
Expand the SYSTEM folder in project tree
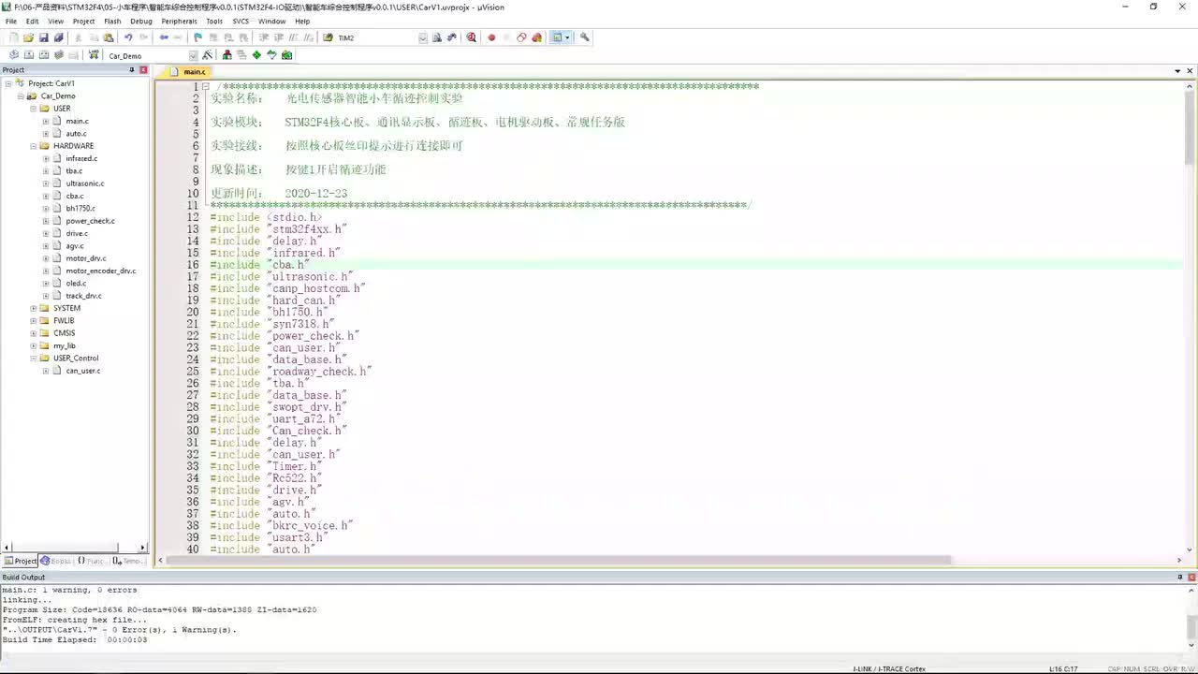pyautogui.click(x=34, y=308)
